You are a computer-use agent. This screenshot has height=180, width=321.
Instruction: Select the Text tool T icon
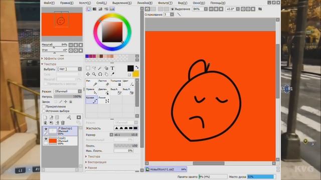pos(112,68)
